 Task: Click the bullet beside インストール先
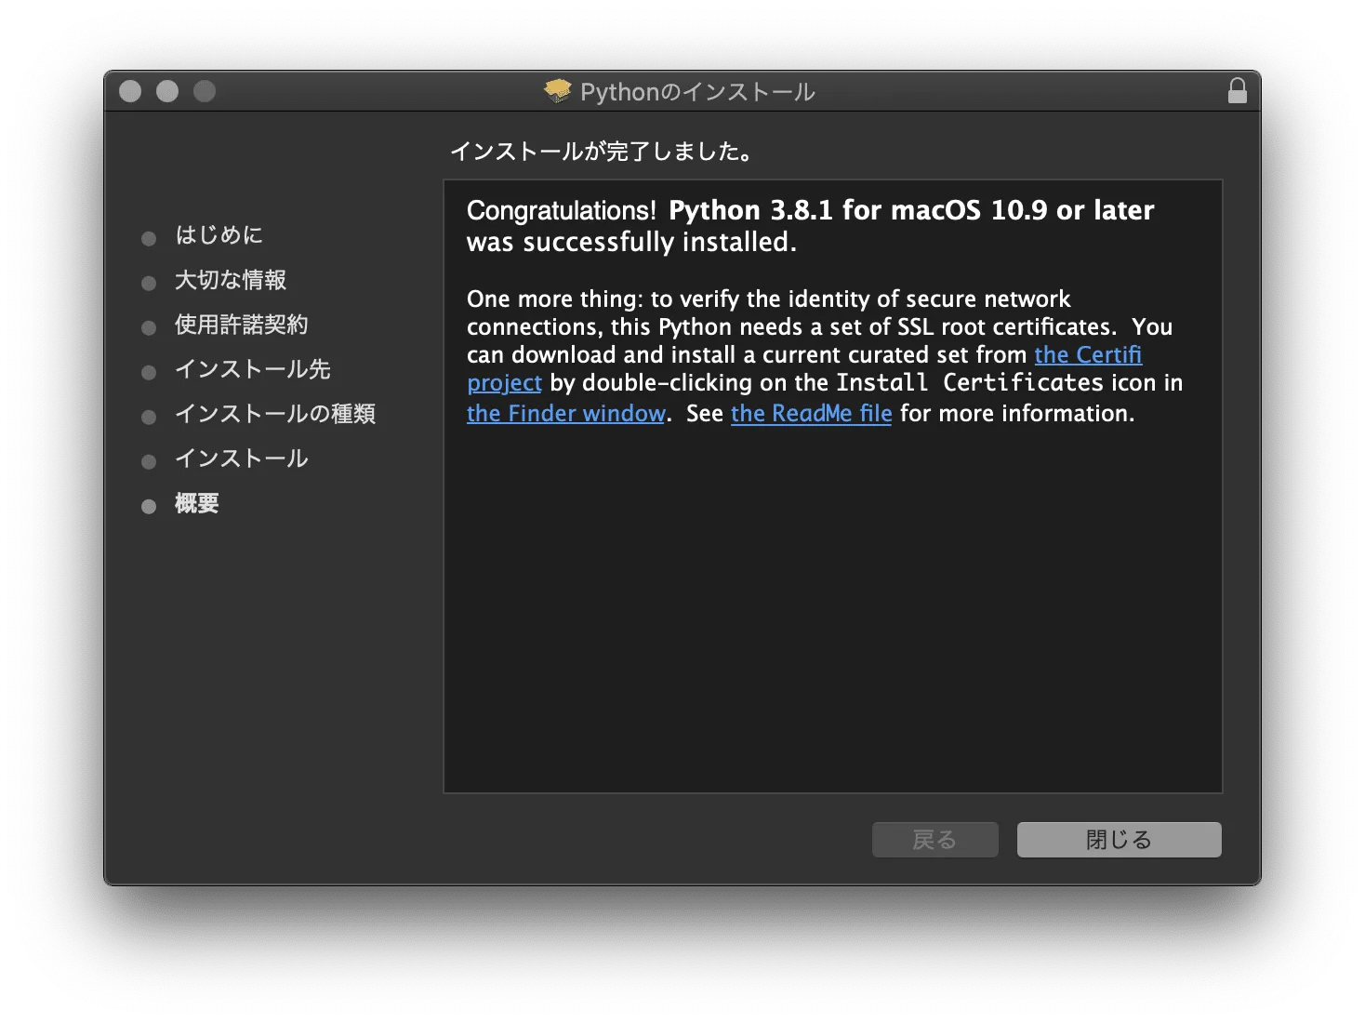[149, 373]
